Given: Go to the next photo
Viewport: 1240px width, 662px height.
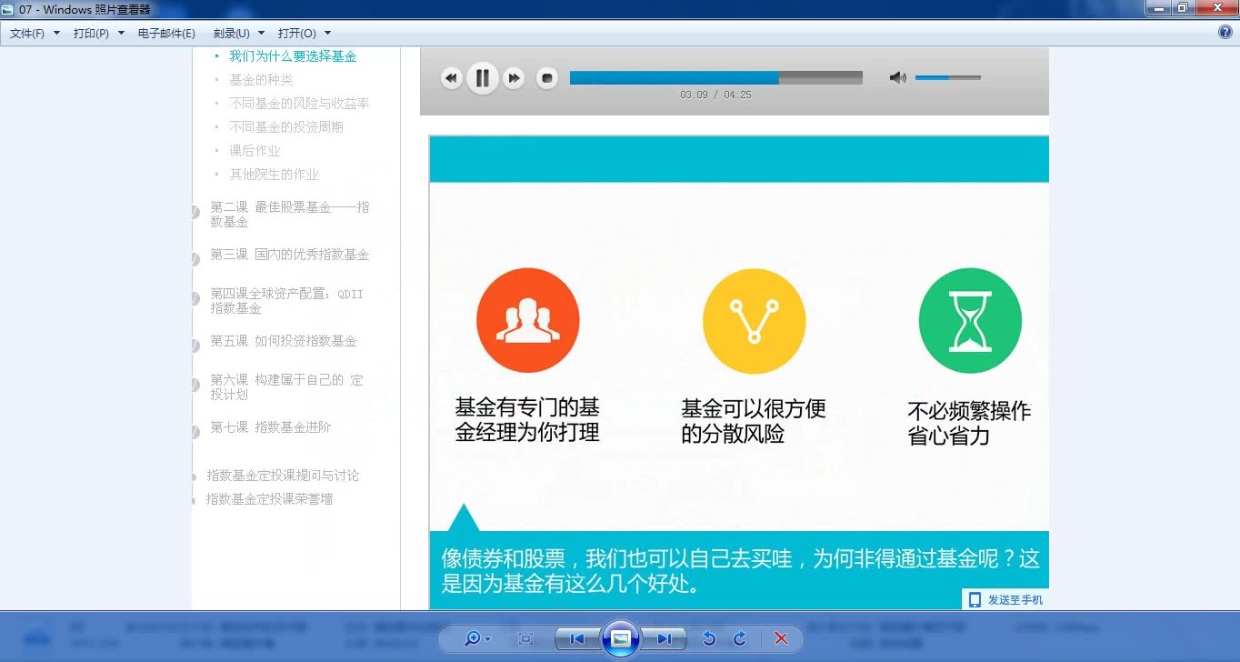Looking at the screenshot, I should tap(665, 639).
